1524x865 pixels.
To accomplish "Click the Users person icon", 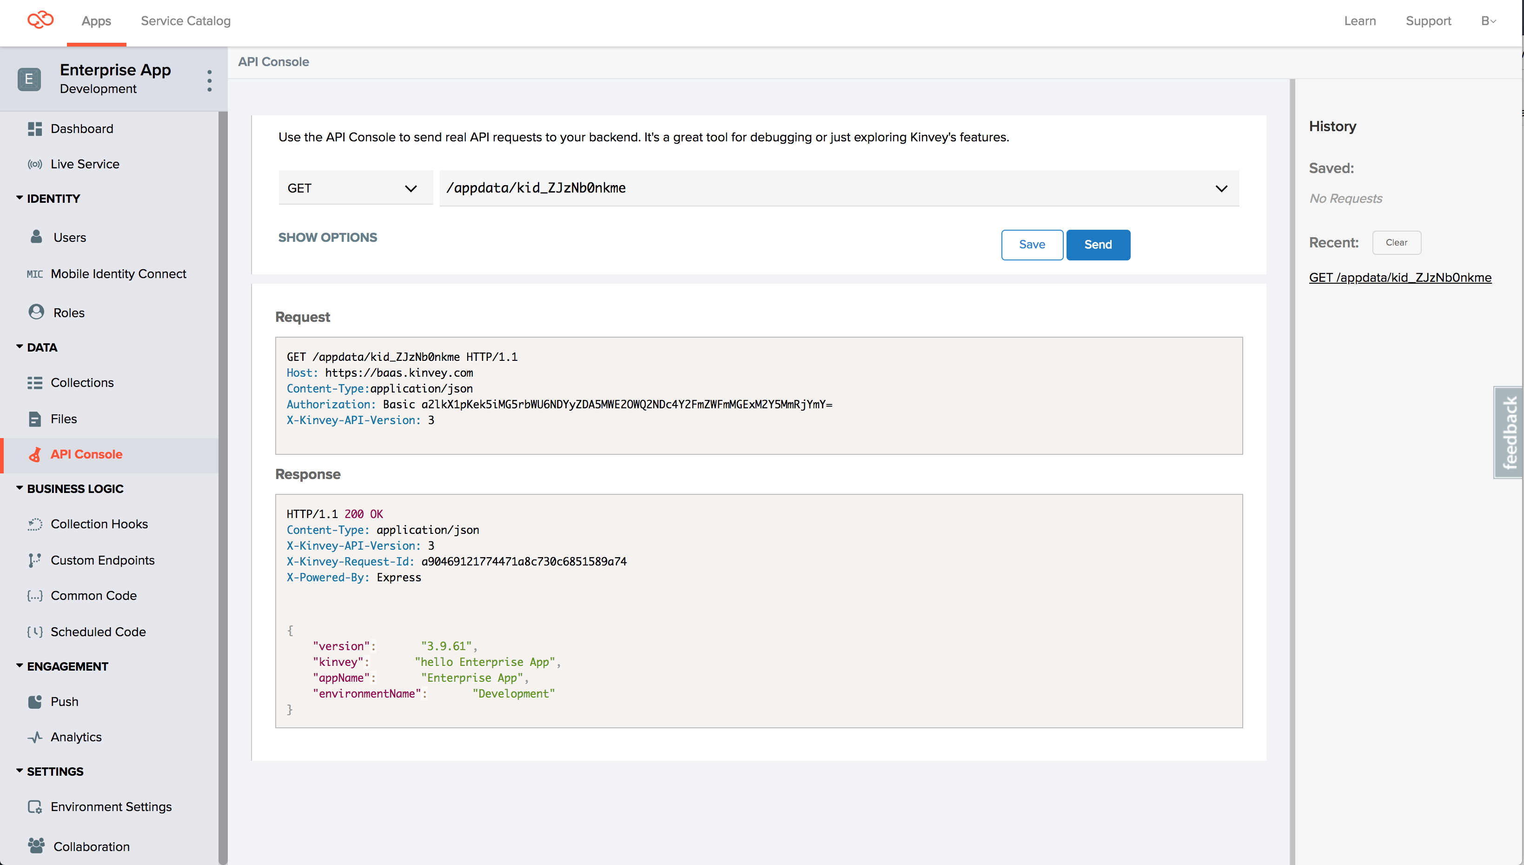I will (36, 236).
